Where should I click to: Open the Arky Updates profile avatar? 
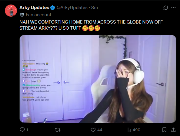pyautogui.click(x=11, y=11)
